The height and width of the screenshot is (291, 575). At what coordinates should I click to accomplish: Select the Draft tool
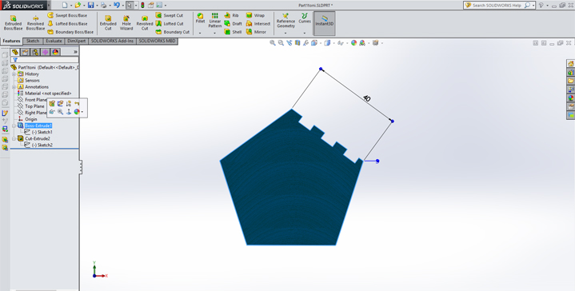click(x=233, y=23)
